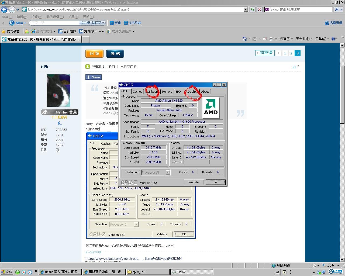Open the address bar URL dropdown arrow
Image resolution: width=345 pixels, height=276 pixels.
click(x=246, y=9)
